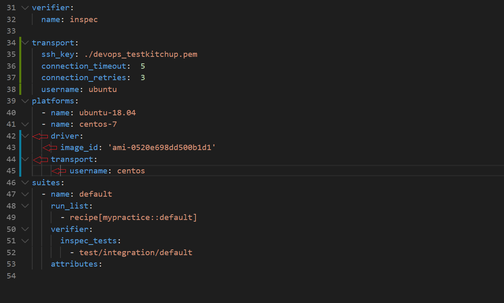The width and height of the screenshot is (504, 303).
Task: Collapse the platforms section
Action: click(25, 101)
